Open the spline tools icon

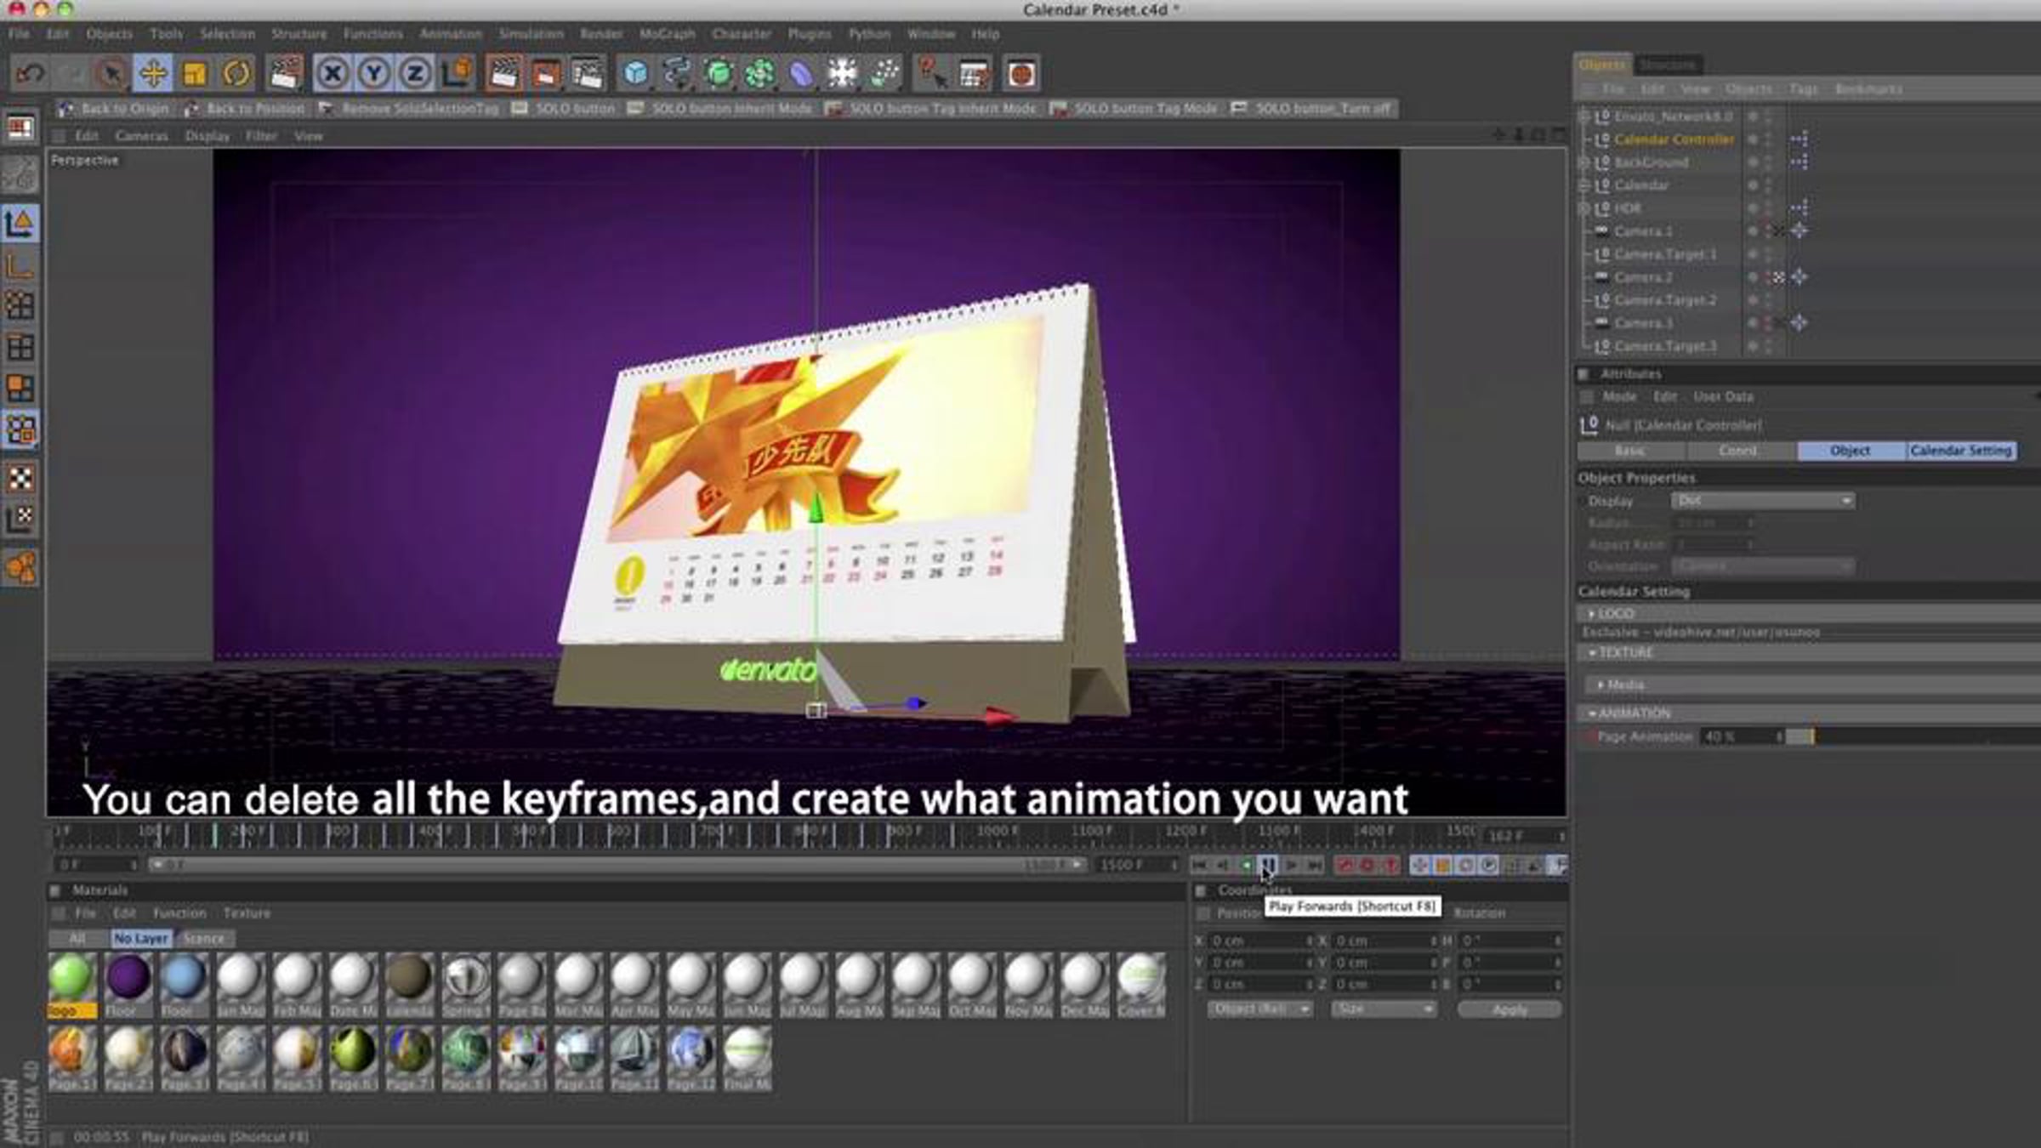point(676,74)
